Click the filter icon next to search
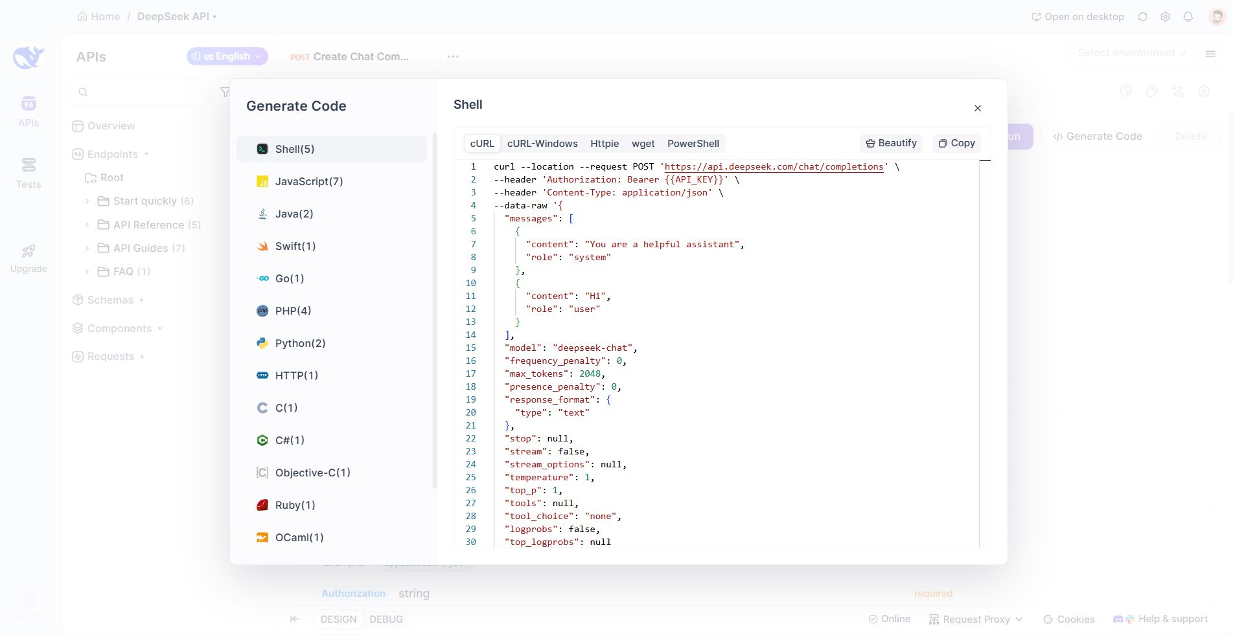The width and height of the screenshot is (1233, 635). (x=224, y=92)
